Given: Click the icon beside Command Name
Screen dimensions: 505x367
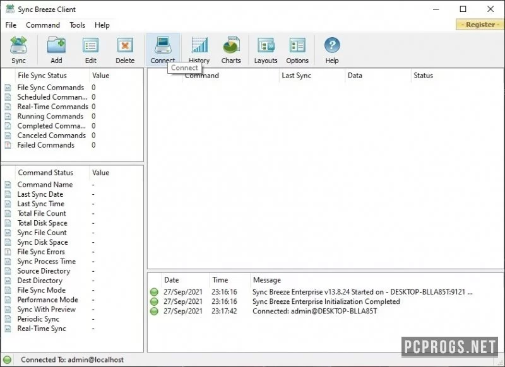Looking at the screenshot, I should (8, 185).
